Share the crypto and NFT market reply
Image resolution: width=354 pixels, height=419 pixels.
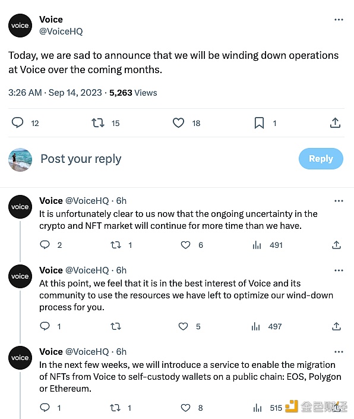coord(336,245)
